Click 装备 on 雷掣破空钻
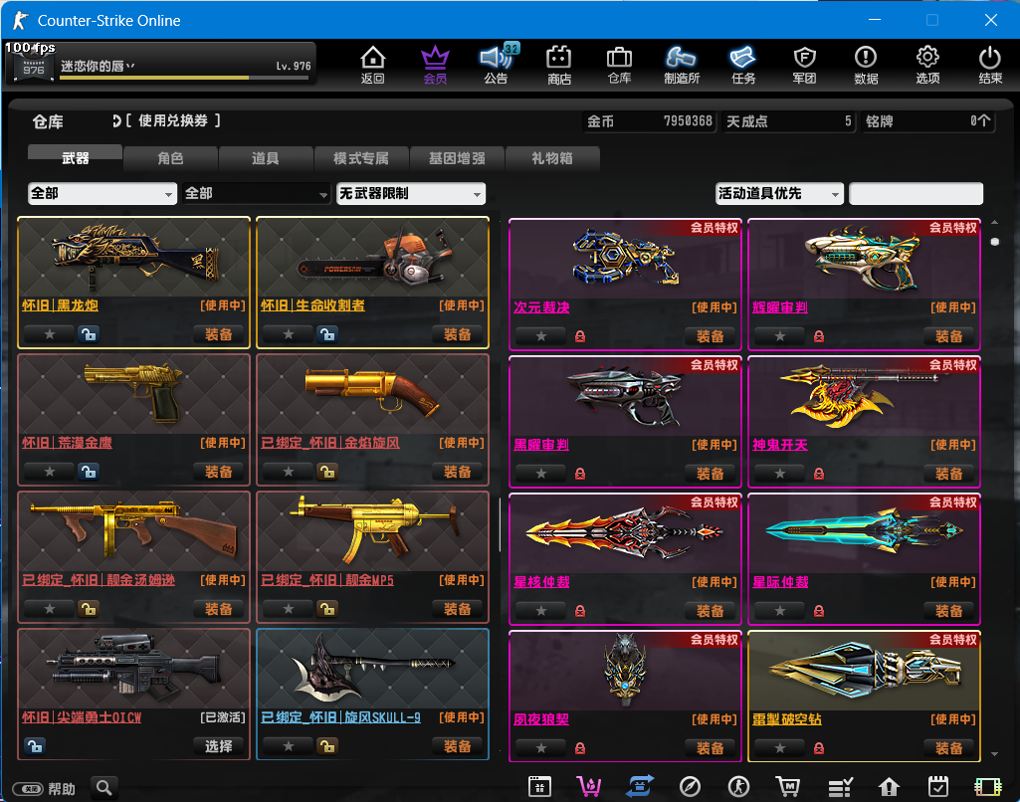Image resolution: width=1020 pixels, height=802 pixels. tap(949, 748)
